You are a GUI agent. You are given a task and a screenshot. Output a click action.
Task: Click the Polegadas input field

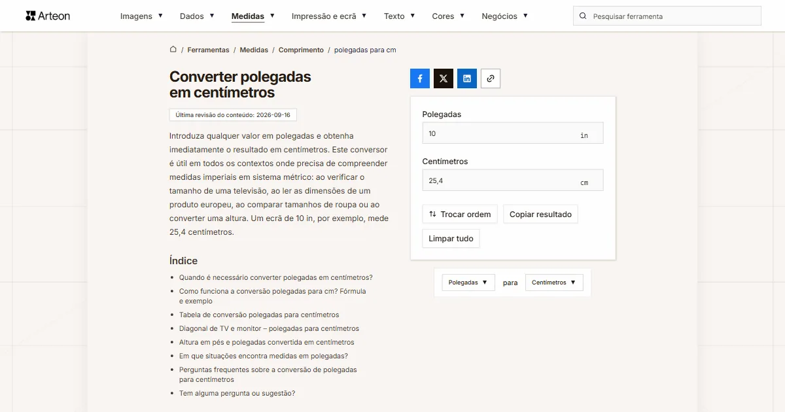point(513,133)
